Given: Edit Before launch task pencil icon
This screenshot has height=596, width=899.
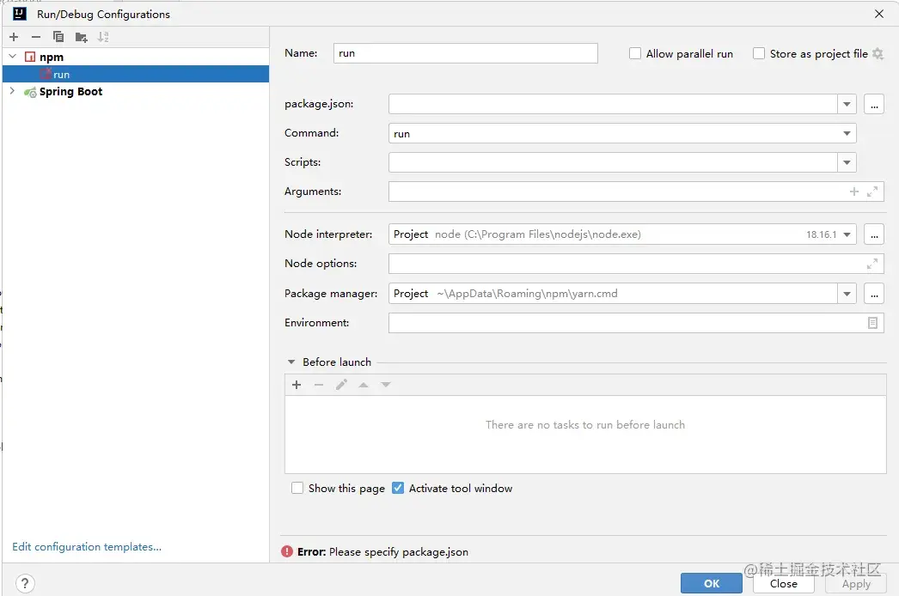Looking at the screenshot, I should 341,385.
